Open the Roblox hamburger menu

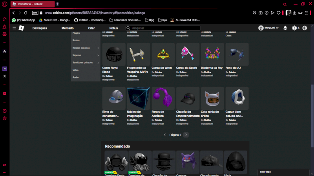[x=15, y=28]
